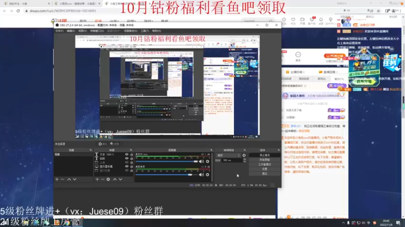Viewport: 405px width, 227px height.
Task: Add a new scene with the plus icon
Action: 57,179
